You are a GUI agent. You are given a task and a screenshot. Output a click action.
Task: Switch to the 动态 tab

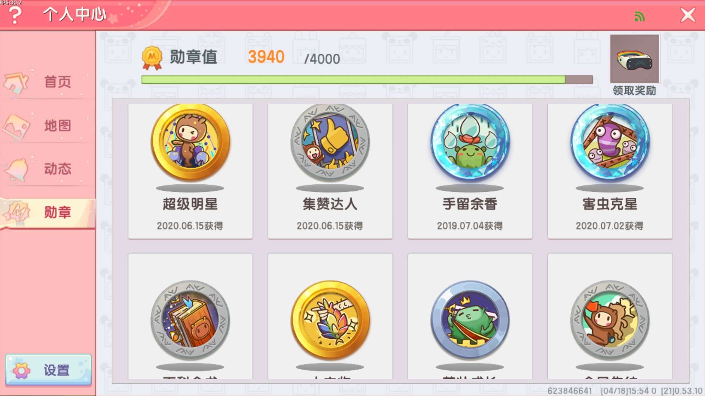click(x=48, y=169)
